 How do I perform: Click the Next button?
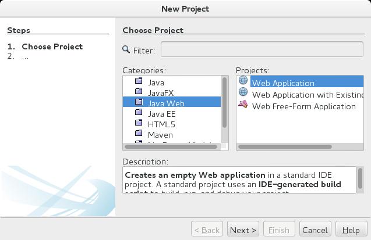point(243,229)
